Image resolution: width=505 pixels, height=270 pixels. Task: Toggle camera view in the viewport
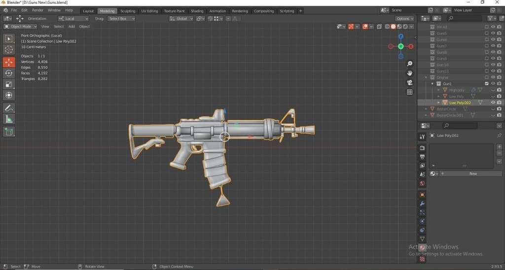409,82
